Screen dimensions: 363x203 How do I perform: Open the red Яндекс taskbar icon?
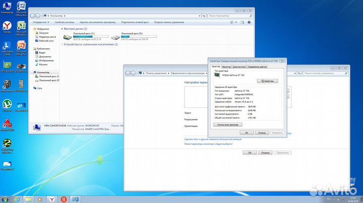click(x=64, y=199)
